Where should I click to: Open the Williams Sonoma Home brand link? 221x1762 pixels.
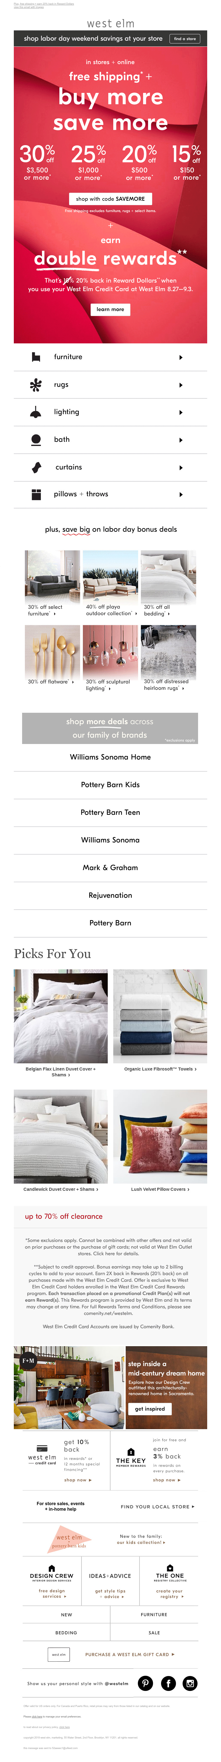tap(110, 757)
